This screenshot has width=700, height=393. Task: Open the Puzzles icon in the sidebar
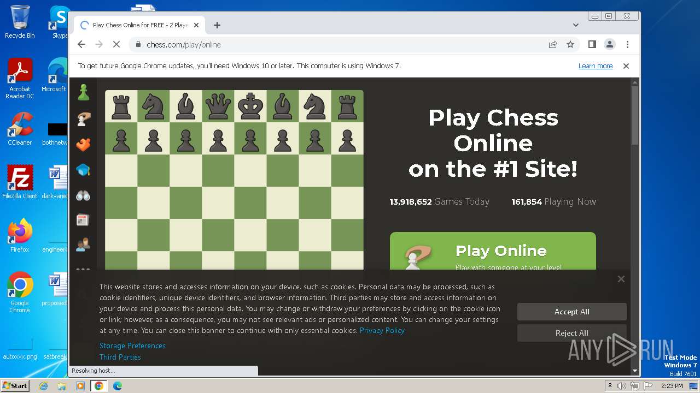[x=83, y=145]
